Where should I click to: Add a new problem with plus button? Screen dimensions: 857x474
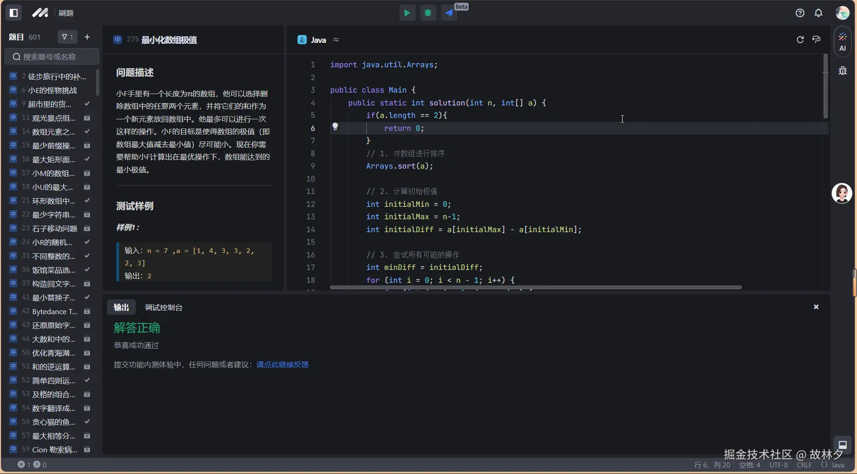[x=87, y=37]
